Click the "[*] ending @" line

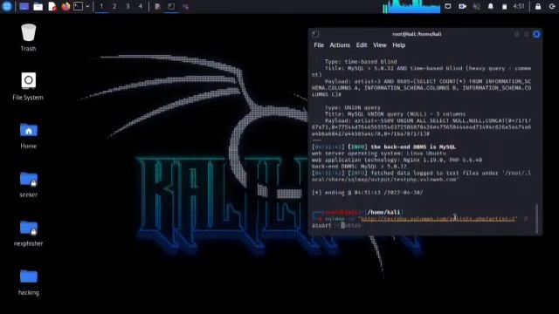point(367,193)
